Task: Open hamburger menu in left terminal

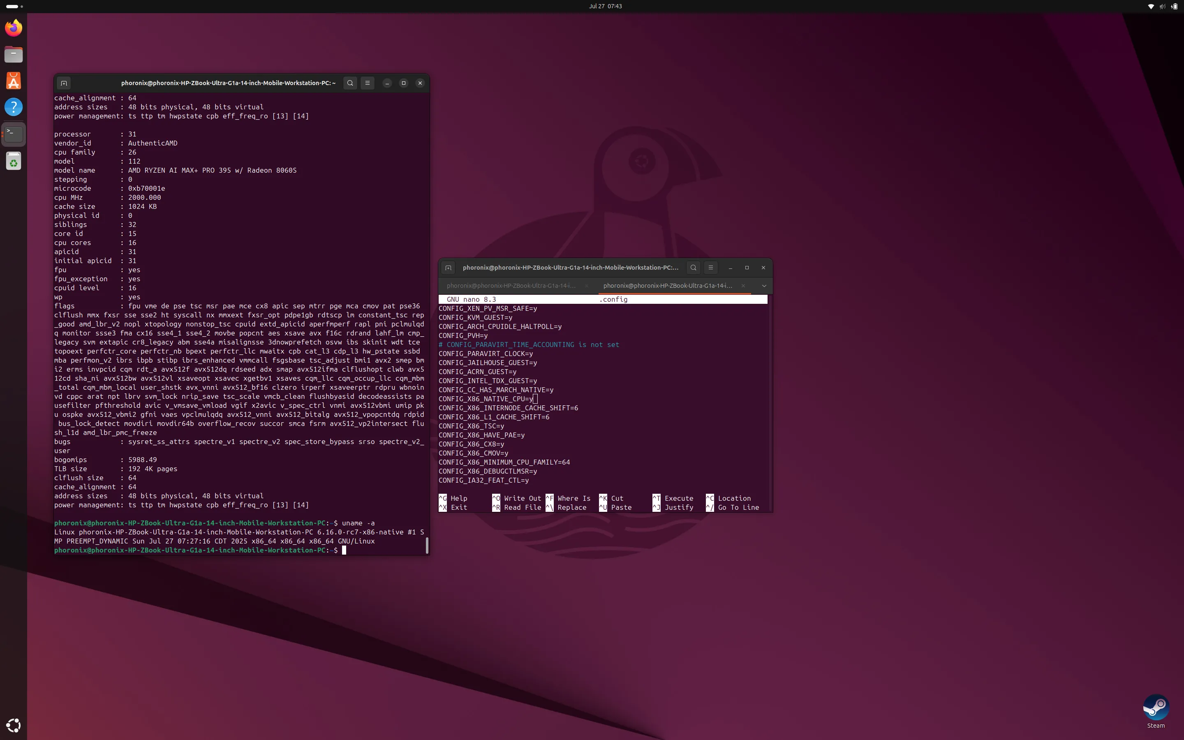Action: (x=368, y=83)
